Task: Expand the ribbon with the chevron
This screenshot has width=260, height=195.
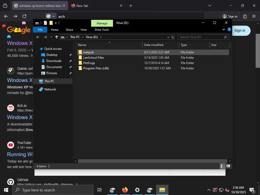Action: (x=224, y=29)
